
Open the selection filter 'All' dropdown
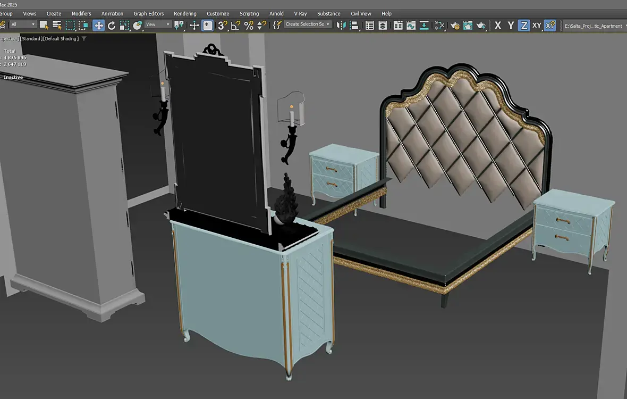pos(23,24)
